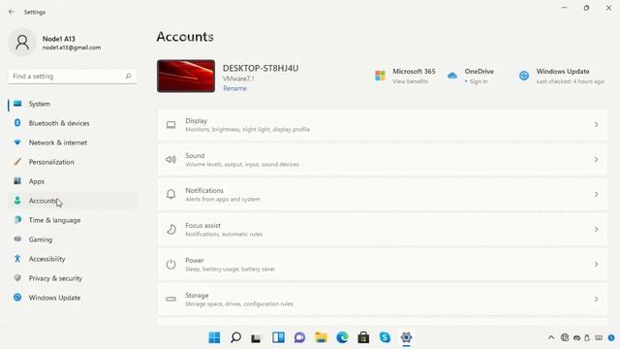Click the Gaming controller icon
The height and width of the screenshot is (349, 620).
(x=17, y=239)
